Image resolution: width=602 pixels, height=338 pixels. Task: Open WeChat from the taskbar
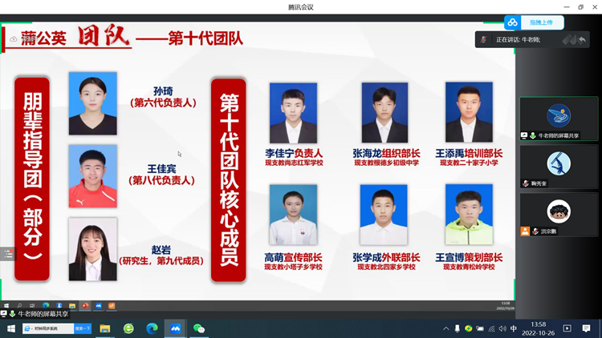[199, 328]
